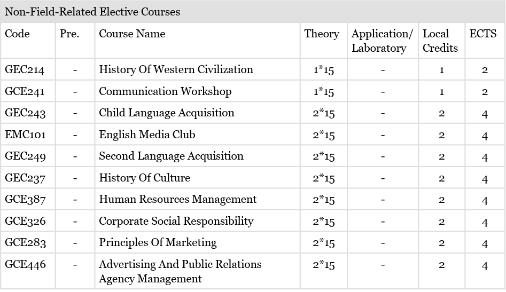Click the Non-Field-Related Elective Courses title

92,12
